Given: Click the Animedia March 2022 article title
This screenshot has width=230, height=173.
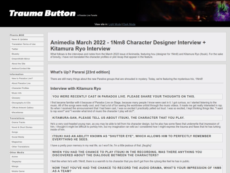Looking at the screenshot, I should click(x=128, y=45).
